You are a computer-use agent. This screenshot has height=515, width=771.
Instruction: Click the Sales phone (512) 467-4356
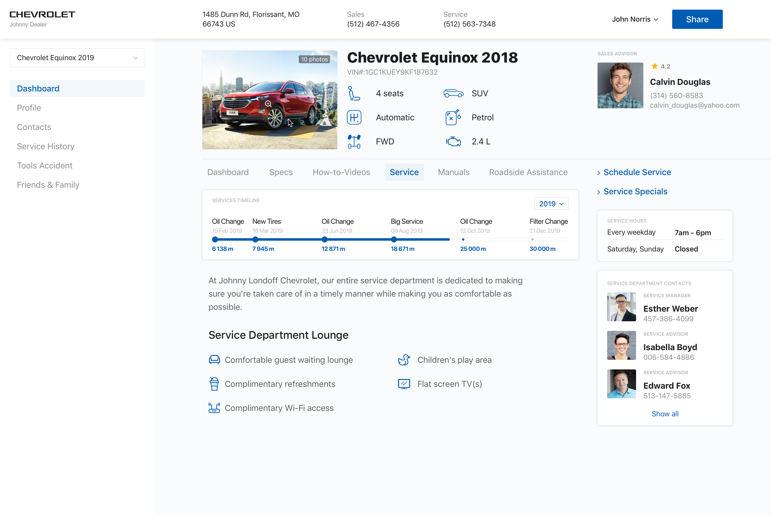click(x=373, y=24)
